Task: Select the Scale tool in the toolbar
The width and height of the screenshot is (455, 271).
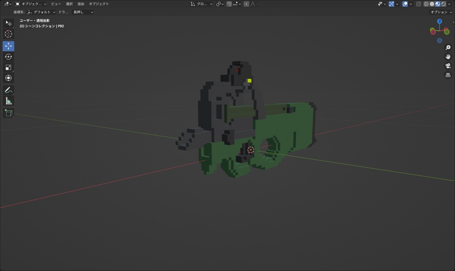Action: point(8,67)
